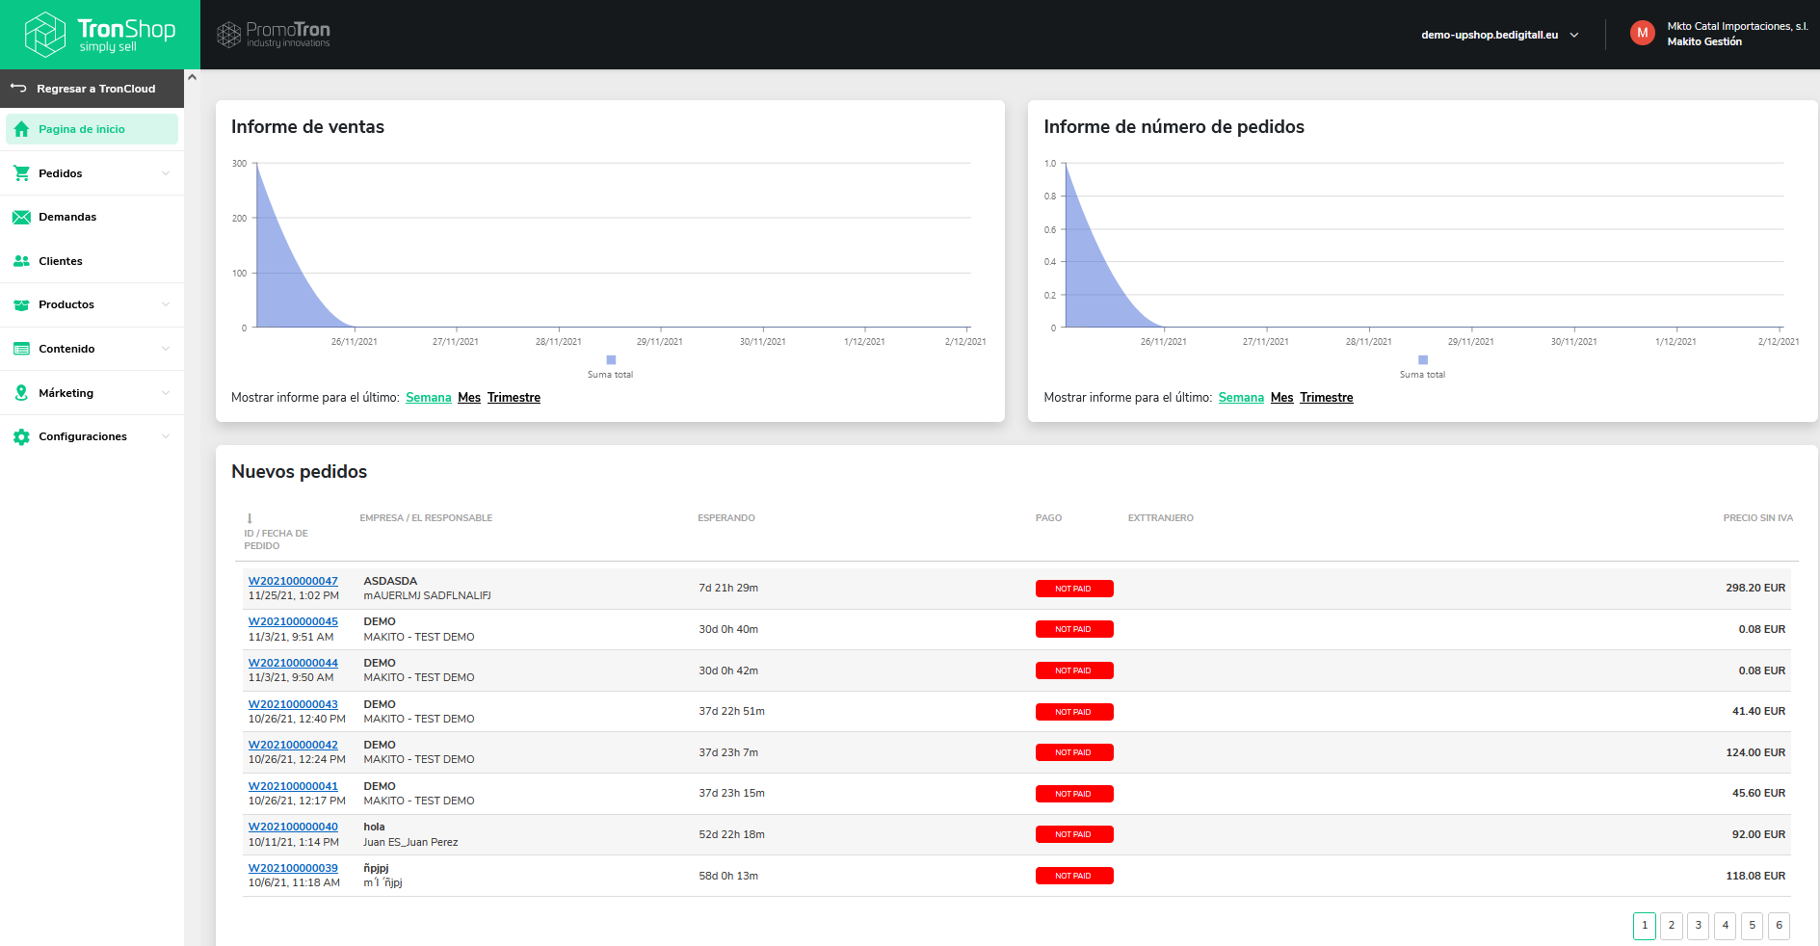Open order W202100000043
1820x946 pixels.
pos(293,704)
